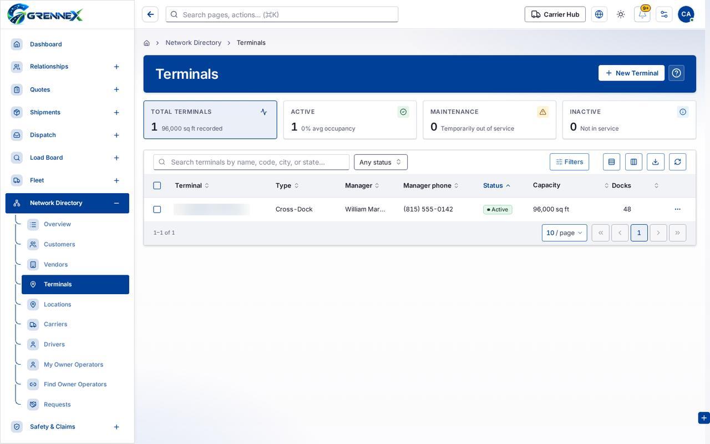Open Requests in Network Directory
710x444 pixels.
[x=75, y=404]
